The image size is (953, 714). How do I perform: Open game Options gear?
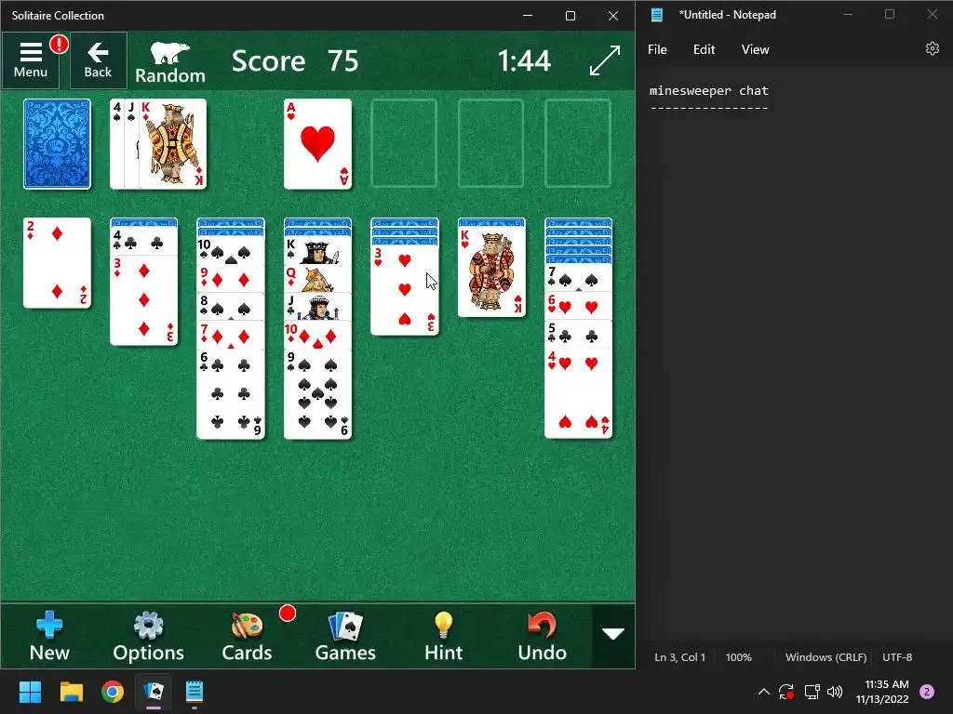click(148, 636)
